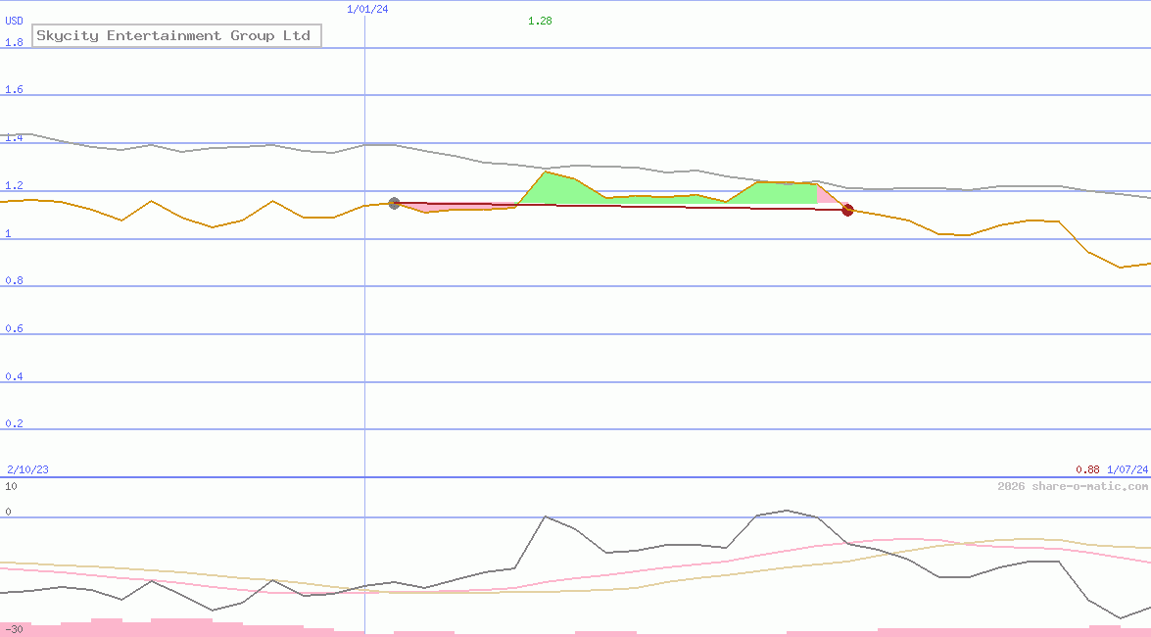This screenshot has width=1151, height=637.
Task: Click the 0.4 price axis label
Action: [x=14, y=376]
